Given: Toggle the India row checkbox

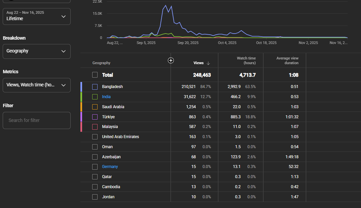Looking at the screenshot, I should click(95, 97).
